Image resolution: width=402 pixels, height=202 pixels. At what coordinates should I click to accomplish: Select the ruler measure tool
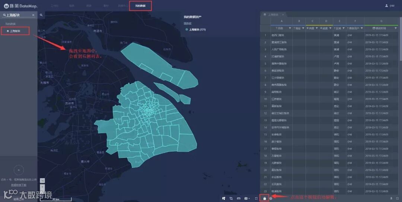239,198
